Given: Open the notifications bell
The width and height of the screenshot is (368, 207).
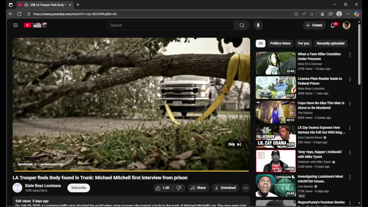Looking at the screenshot, I should [333, 25].
